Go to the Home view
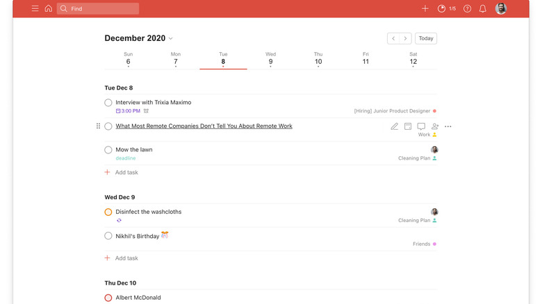The width and height of the screenshot is (542, 304). [x=49, y=8]
